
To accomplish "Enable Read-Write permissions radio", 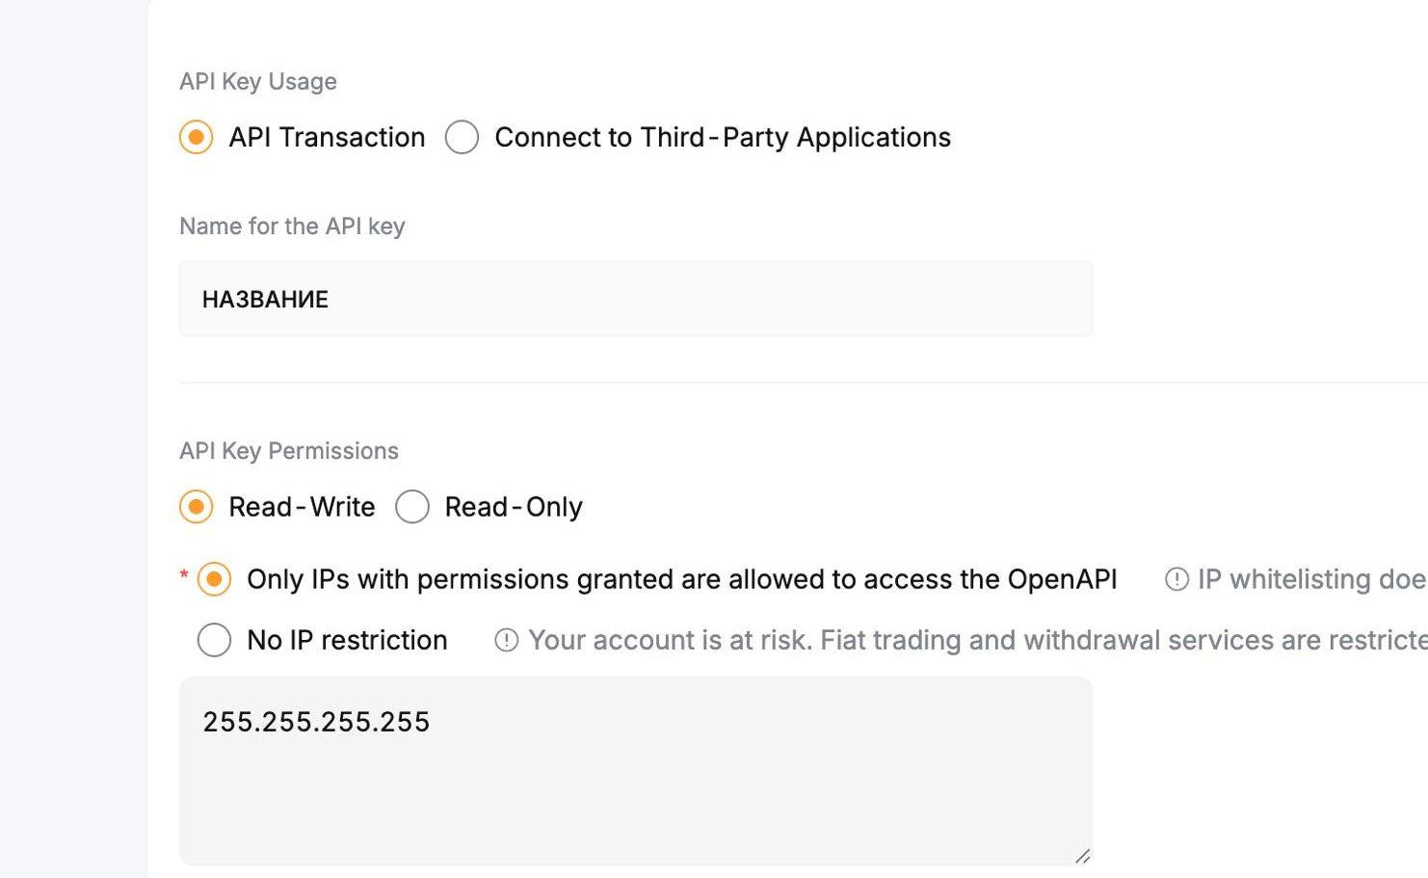I will click(196, 507).
